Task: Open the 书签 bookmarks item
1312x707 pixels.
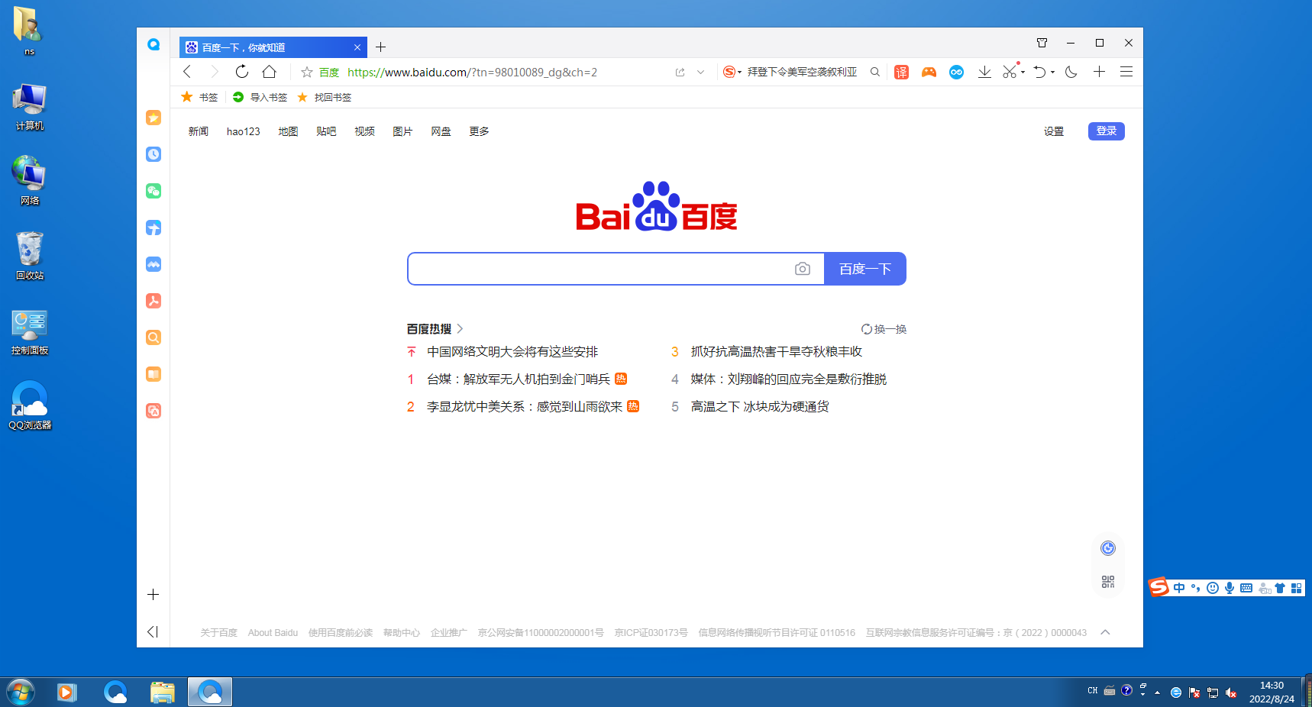Action: point(200,97)
